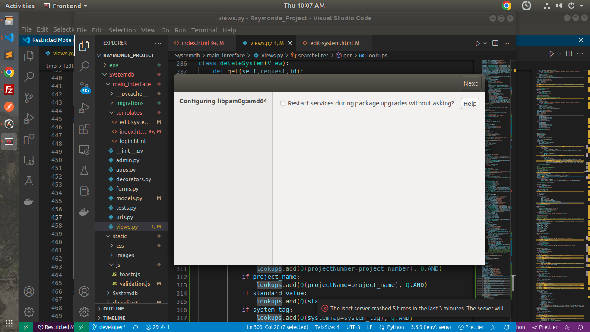This screenshot has height=332, width=590.
Task: Open Source Control view with 5K+ badge
Action: click(x=85, y=88)
